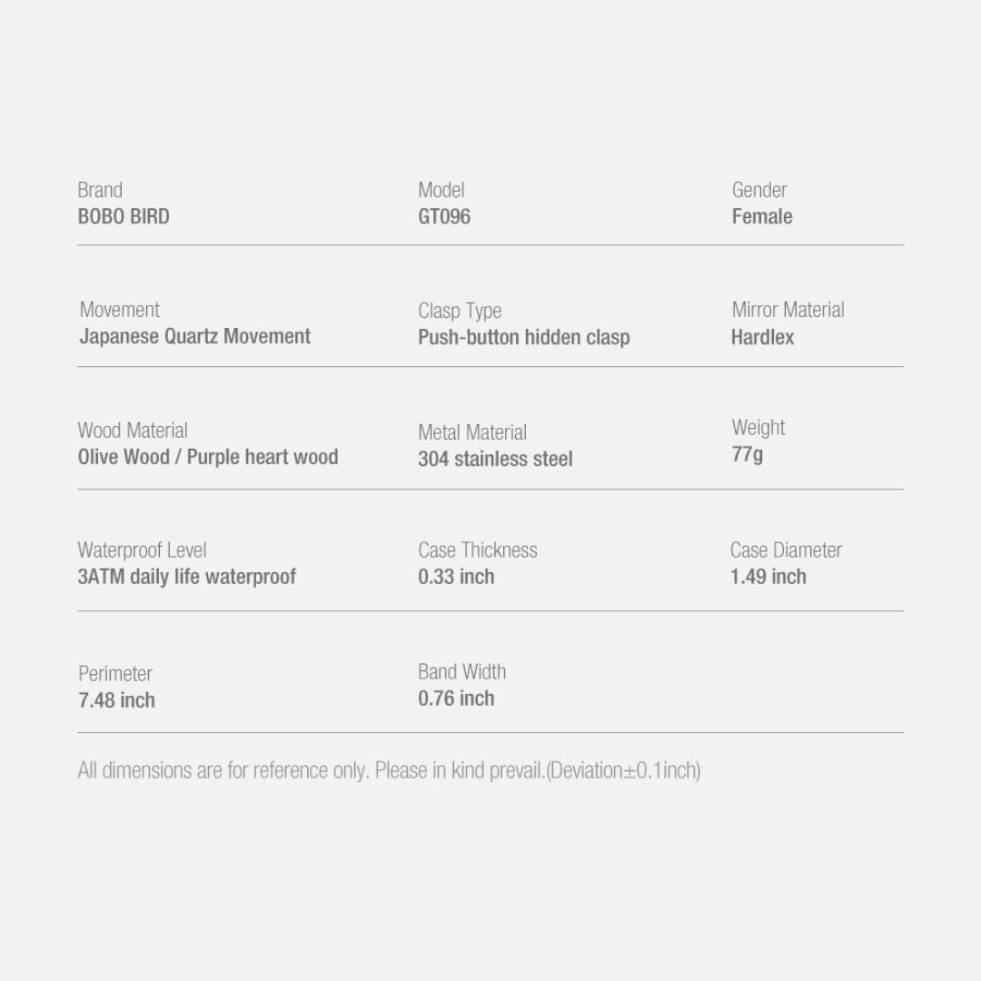Click the Female gender value
The width and height of the screenshot is (981, 981).
tap(762, 217)
